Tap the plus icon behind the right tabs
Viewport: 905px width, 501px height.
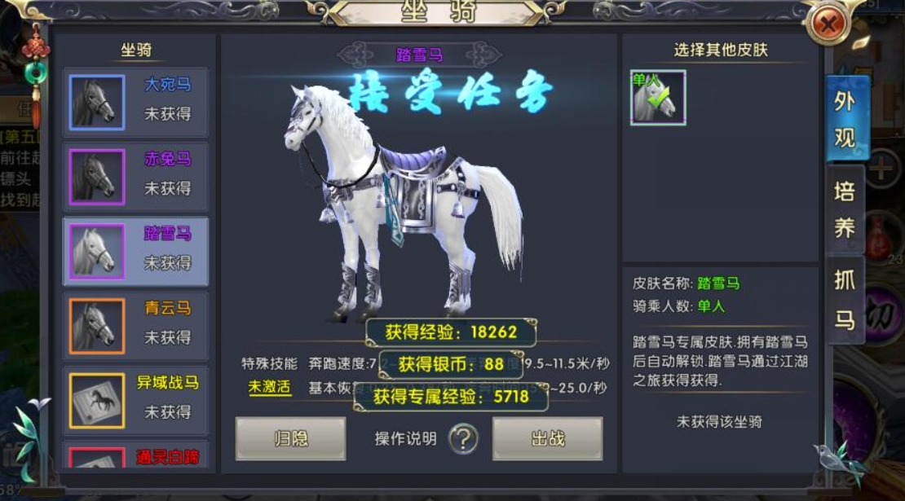[x=882, y=169]
